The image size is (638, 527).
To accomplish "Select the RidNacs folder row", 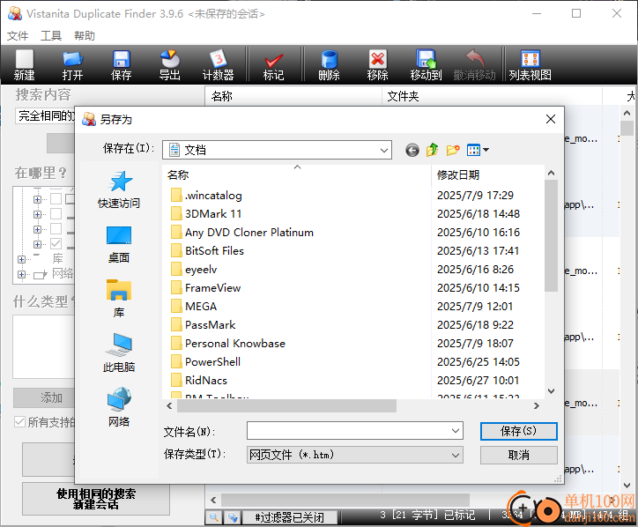I will [199, 381].
